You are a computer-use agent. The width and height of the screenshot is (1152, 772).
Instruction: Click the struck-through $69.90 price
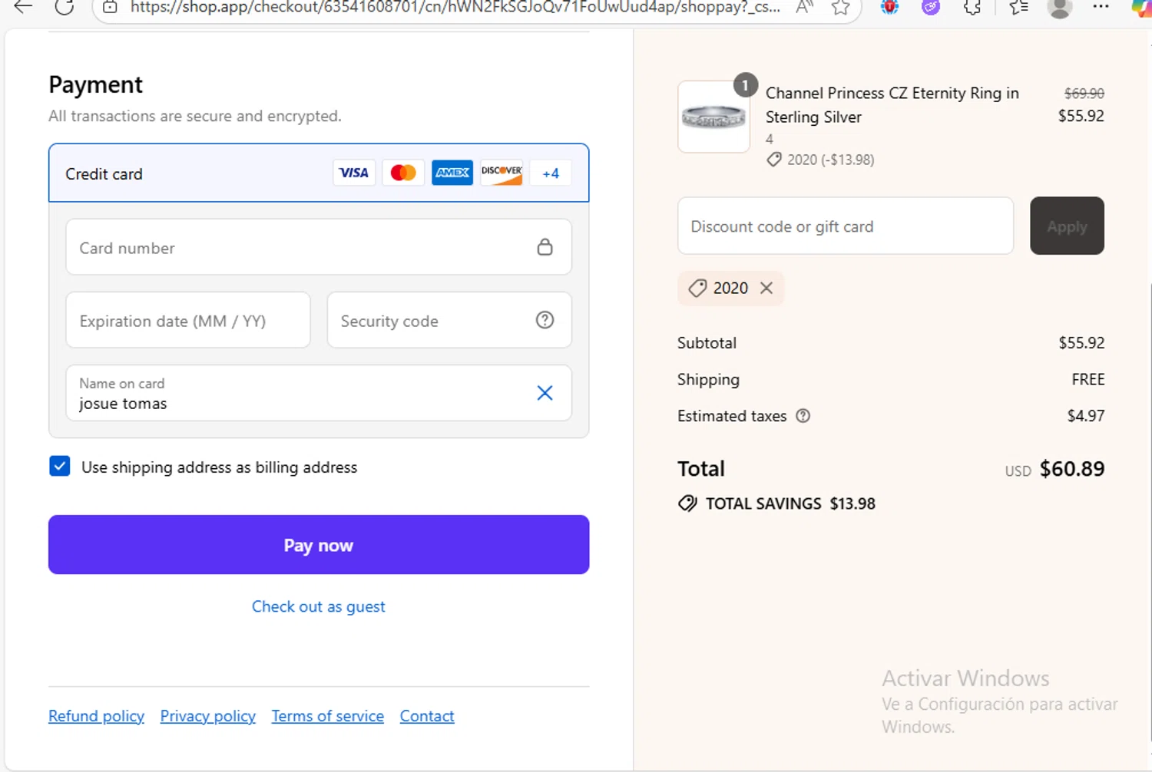pos(1084,94)
